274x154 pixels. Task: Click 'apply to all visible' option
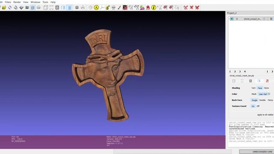(265, 115)
